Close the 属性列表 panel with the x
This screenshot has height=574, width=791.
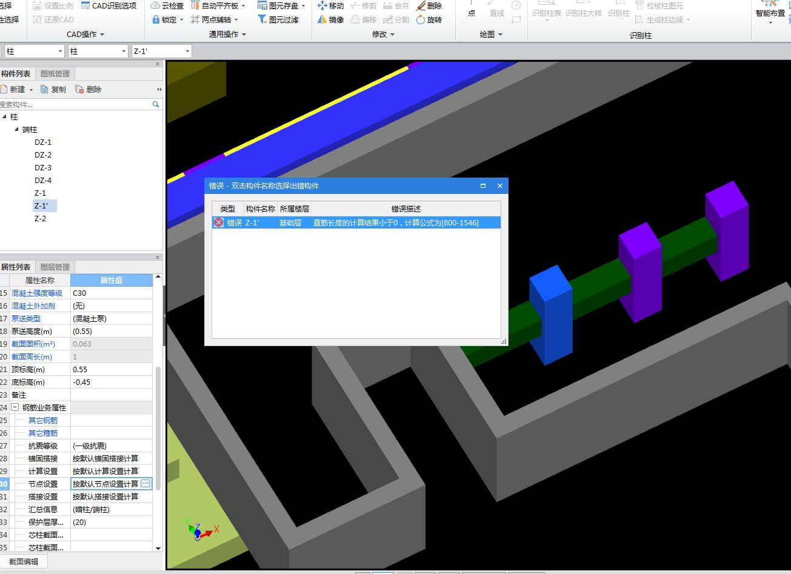click(158, 257)
